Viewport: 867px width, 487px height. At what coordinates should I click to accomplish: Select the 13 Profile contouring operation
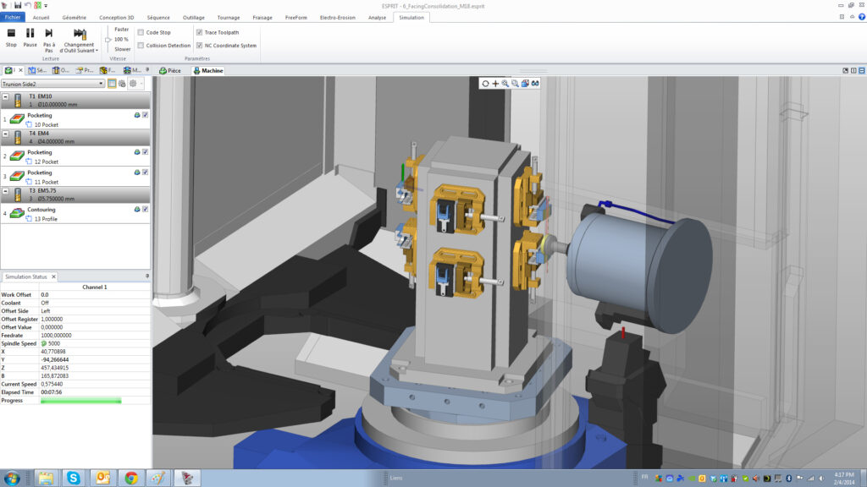[x=46, y=219]
